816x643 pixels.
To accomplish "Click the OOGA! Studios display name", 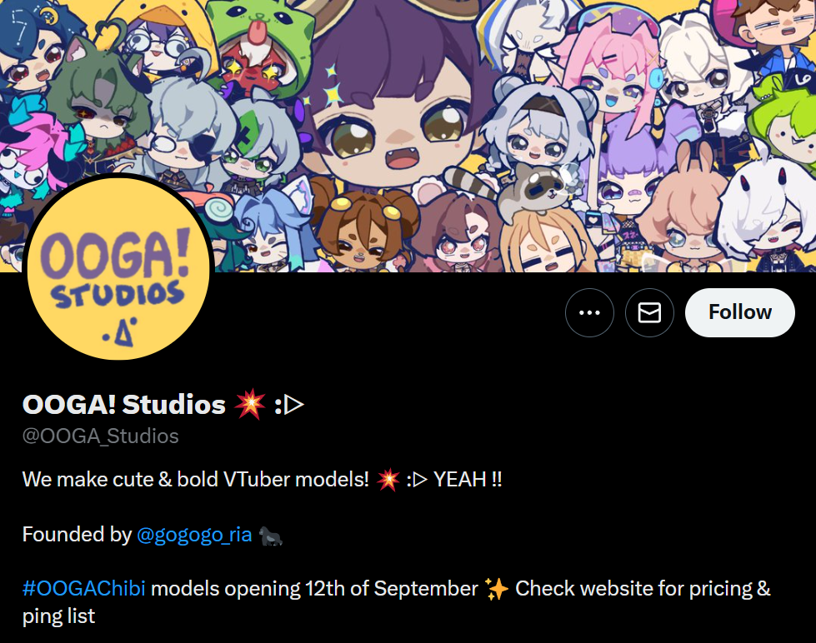I will tap(124, 404).
